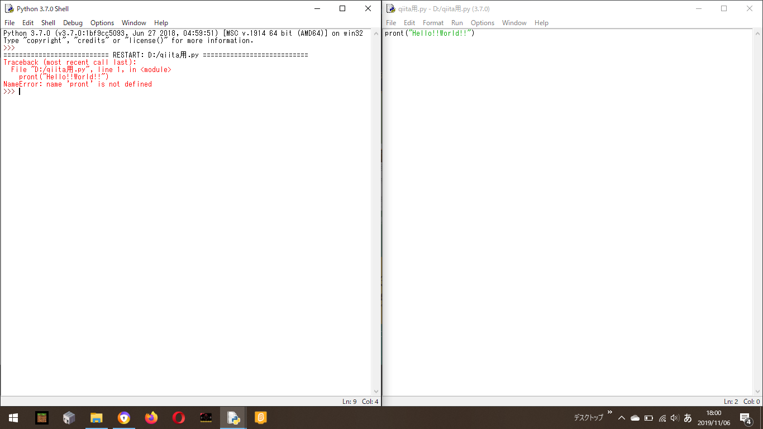
Task: Launch Minecraft from the taskbar
Action: click(x=42, y=417)
